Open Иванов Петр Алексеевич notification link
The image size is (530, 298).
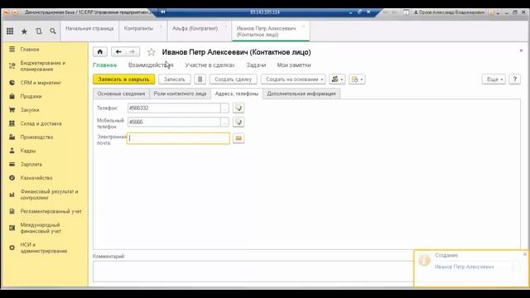click(465, 267)
